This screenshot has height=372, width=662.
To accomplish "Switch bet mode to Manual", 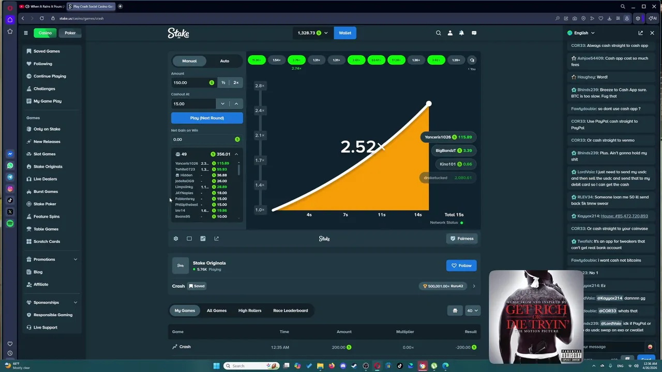I will pos(189,61).
